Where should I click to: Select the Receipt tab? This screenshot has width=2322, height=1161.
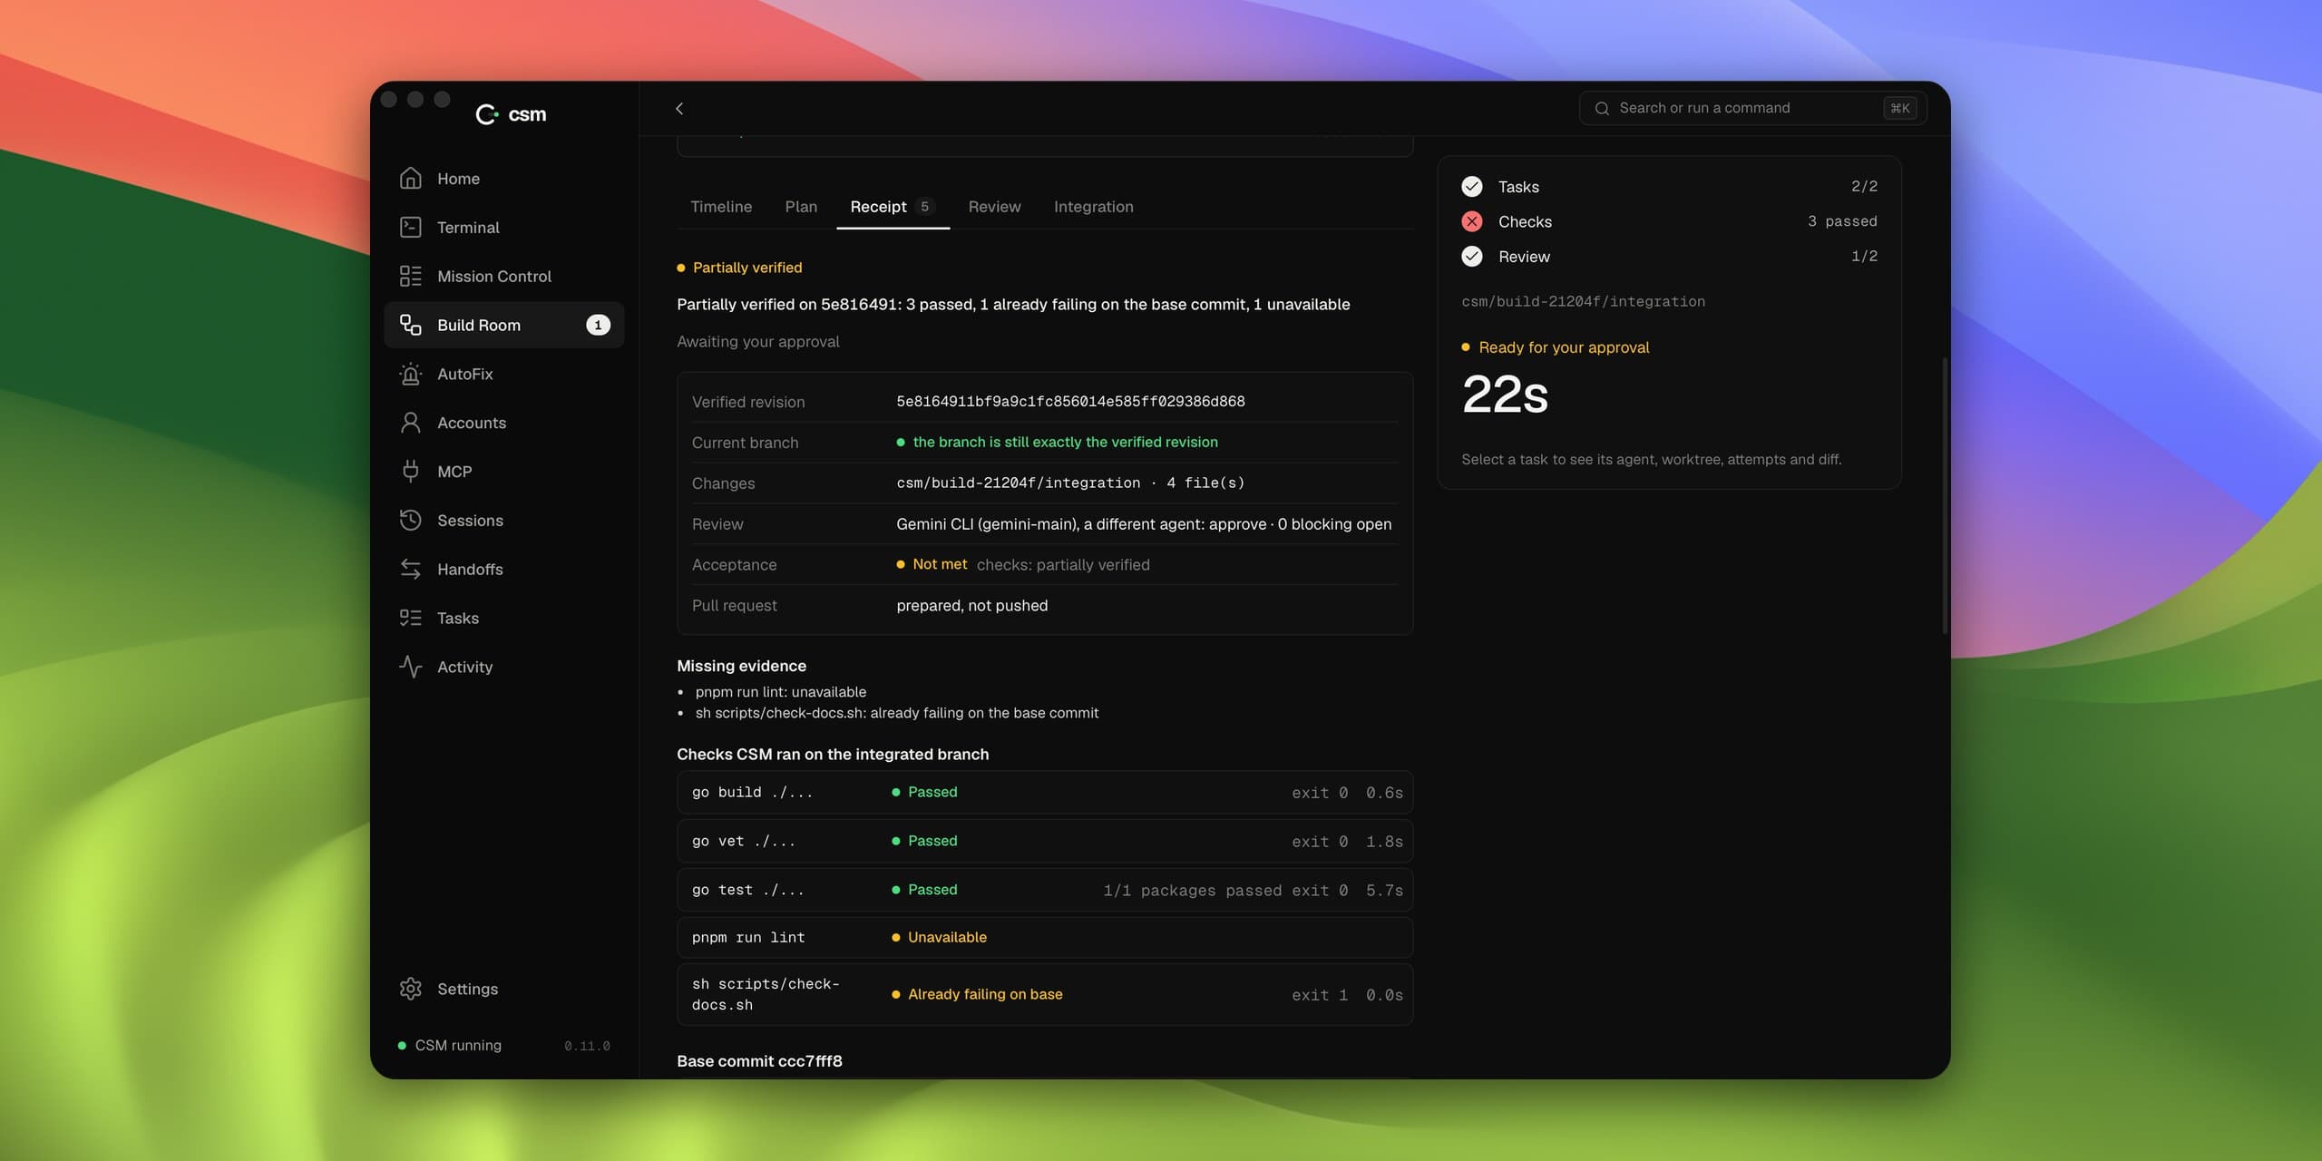click(893, 207)
